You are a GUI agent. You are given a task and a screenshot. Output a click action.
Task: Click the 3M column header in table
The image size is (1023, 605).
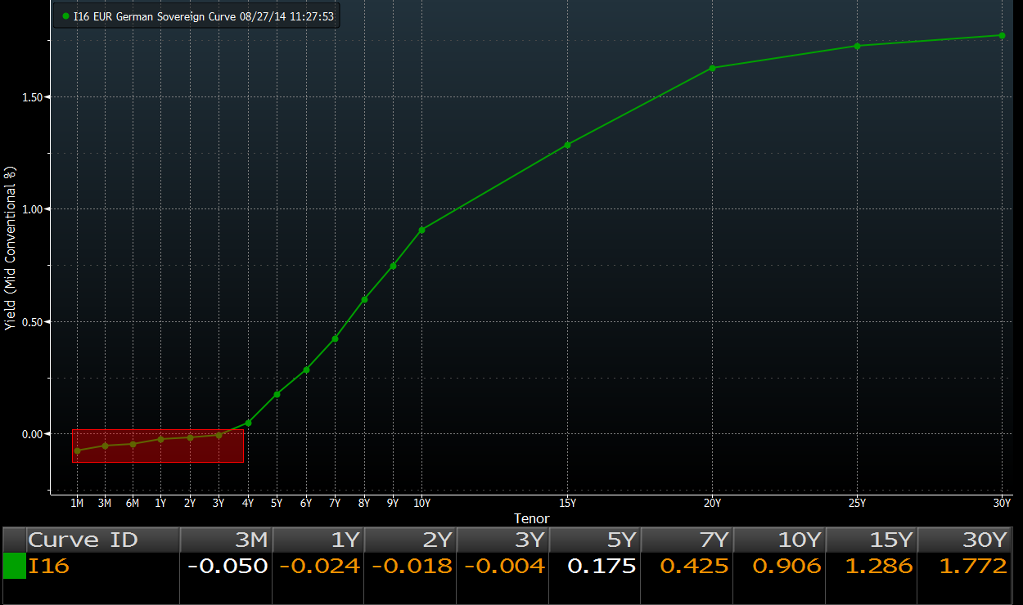click(x=225, y=540)
